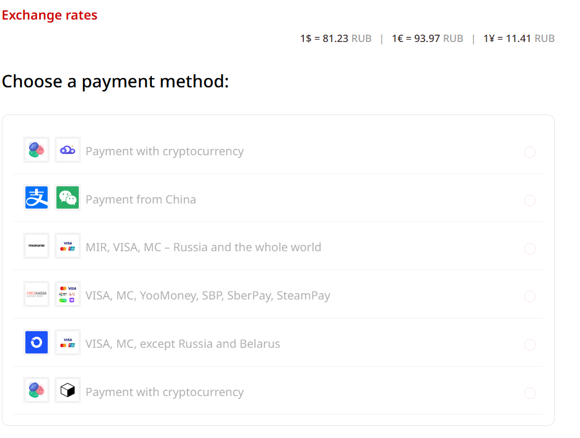Choose Payment from China label
Screen dimensions: 580x438
pyautogui.click(x=140, y=199)
